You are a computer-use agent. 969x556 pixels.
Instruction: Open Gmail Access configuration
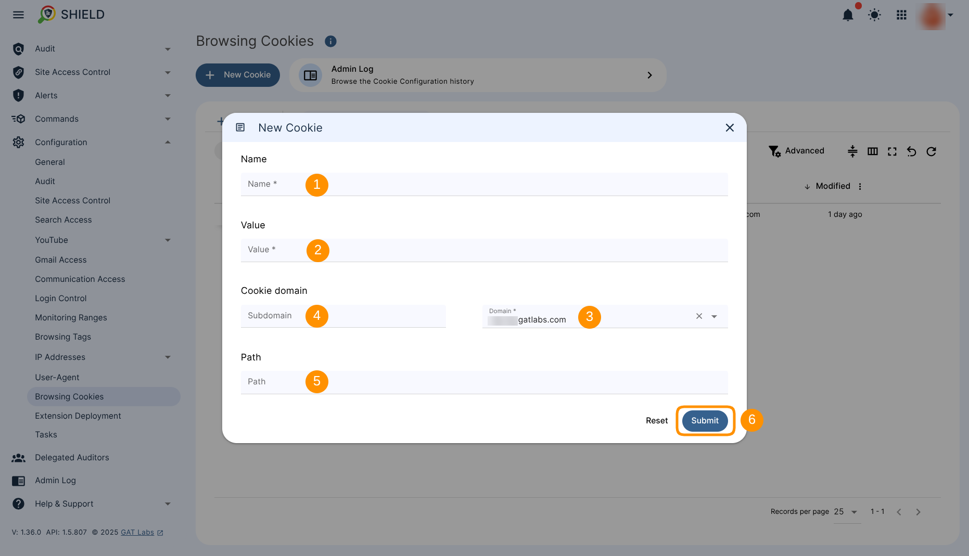coord(61,260)
